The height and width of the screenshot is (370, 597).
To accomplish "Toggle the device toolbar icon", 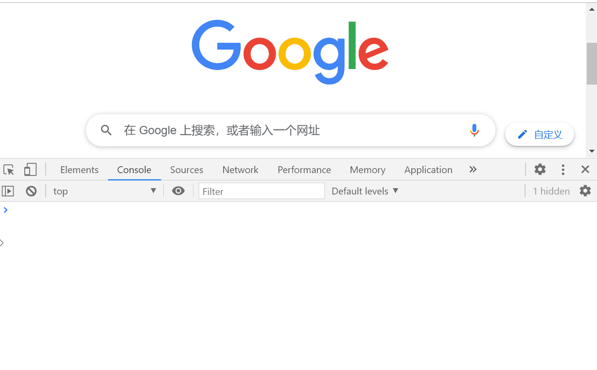I will point(30,170).
